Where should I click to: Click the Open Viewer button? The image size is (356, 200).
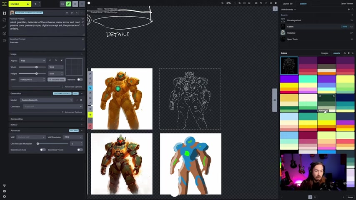point(347,4)
